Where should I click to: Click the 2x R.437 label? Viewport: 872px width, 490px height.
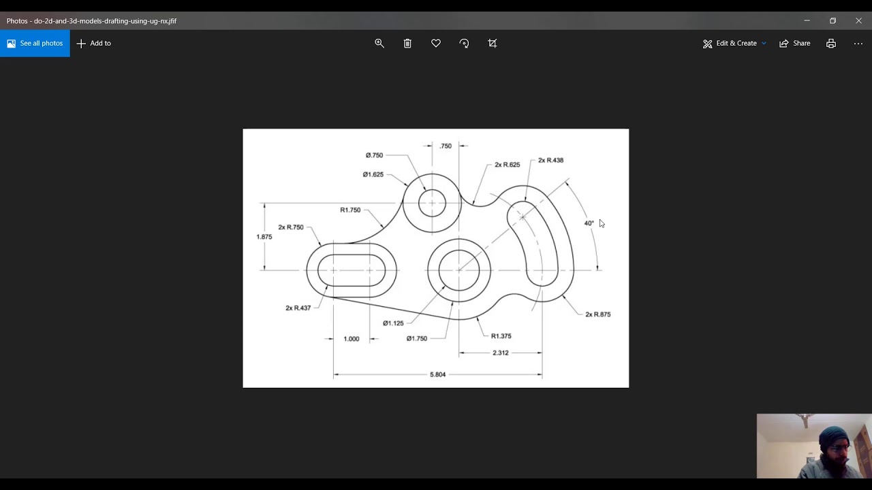[298, 308]
